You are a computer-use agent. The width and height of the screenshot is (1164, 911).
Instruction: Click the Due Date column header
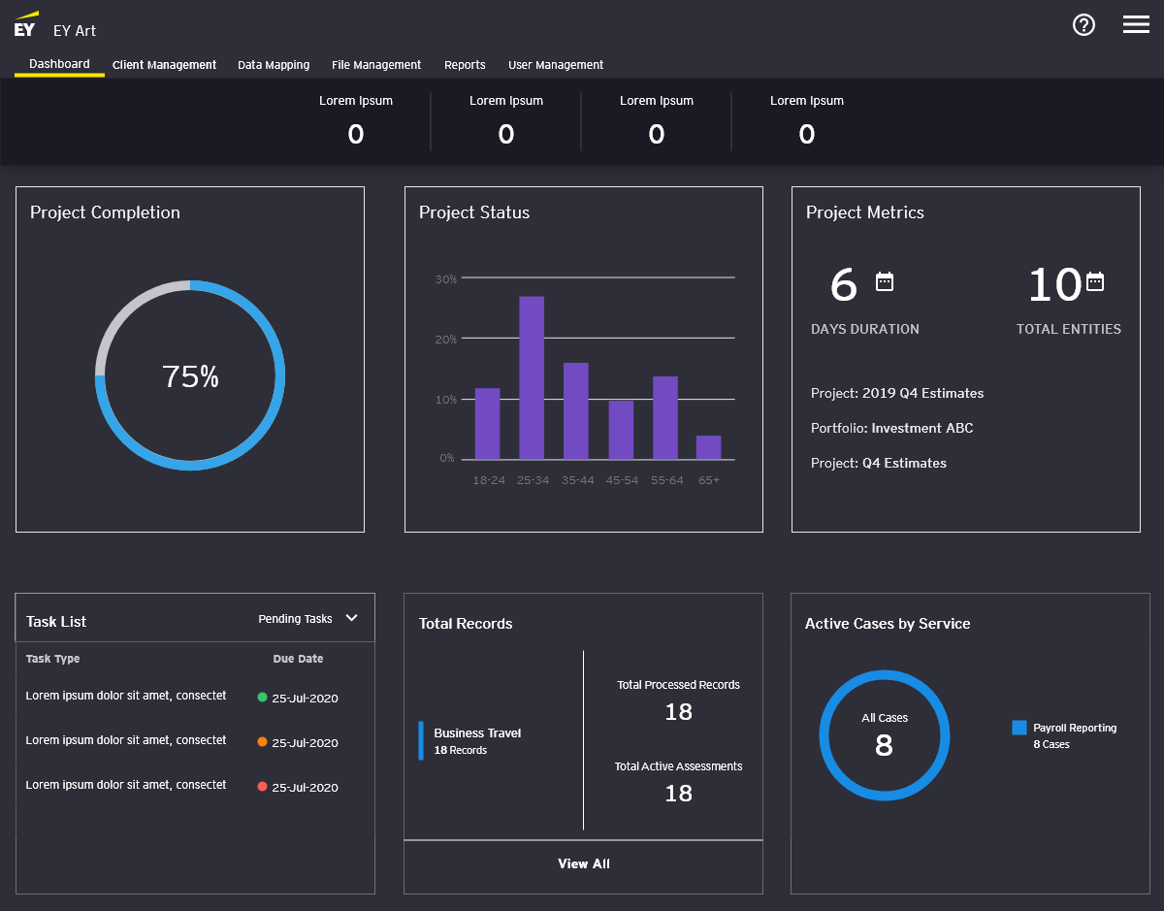298,659
